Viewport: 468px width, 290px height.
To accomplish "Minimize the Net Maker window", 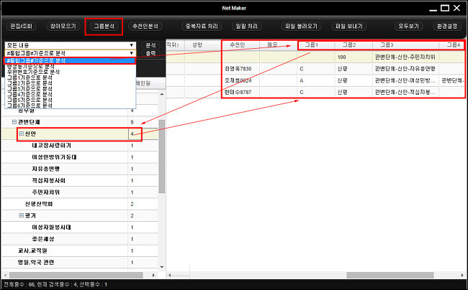I will tap(433, 10).
